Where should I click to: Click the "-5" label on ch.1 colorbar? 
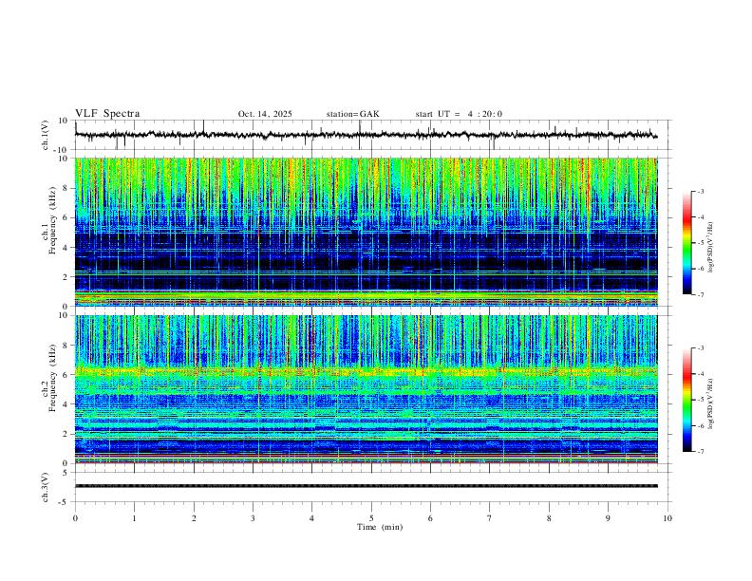click(701, 243)
